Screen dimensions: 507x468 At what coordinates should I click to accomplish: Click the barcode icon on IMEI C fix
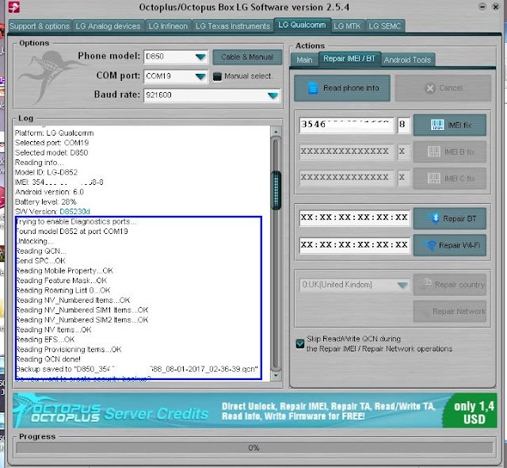coord(433,178)
